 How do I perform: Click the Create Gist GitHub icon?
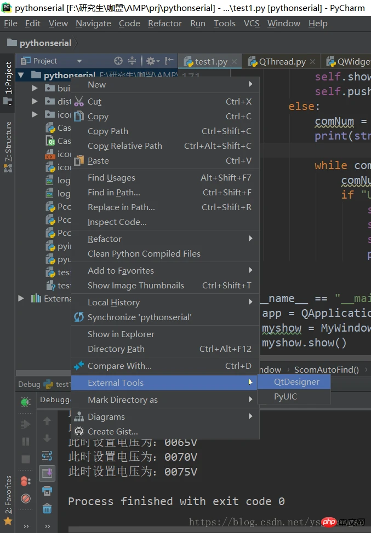[x=78, y=431]
